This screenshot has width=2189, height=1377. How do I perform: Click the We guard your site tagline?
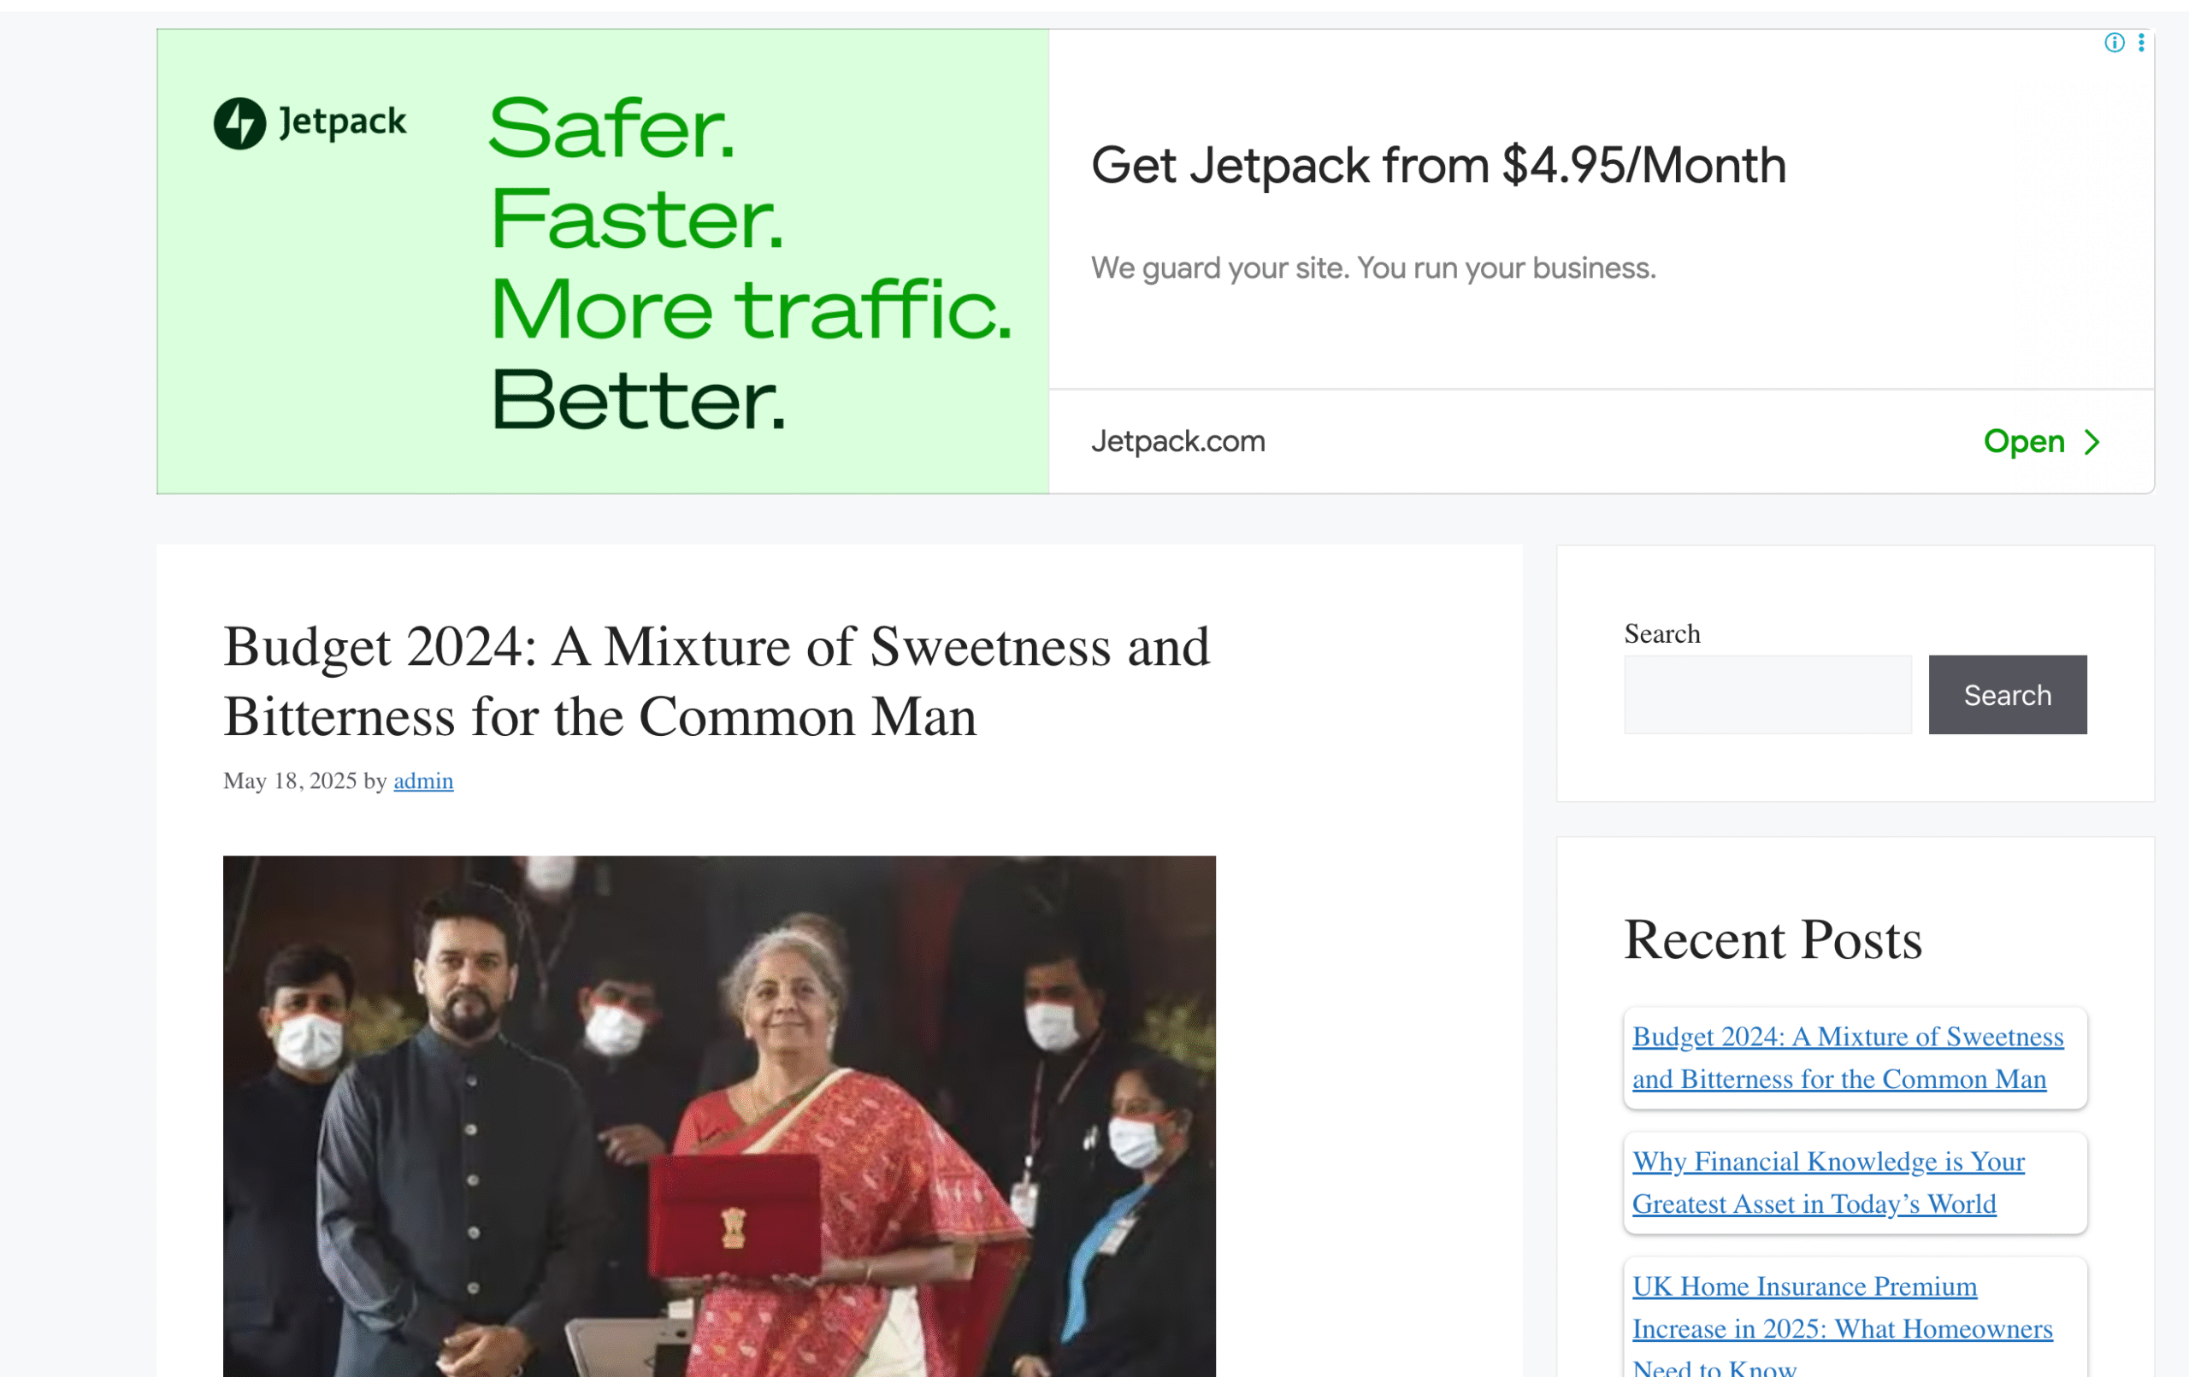pos(1372,268)
